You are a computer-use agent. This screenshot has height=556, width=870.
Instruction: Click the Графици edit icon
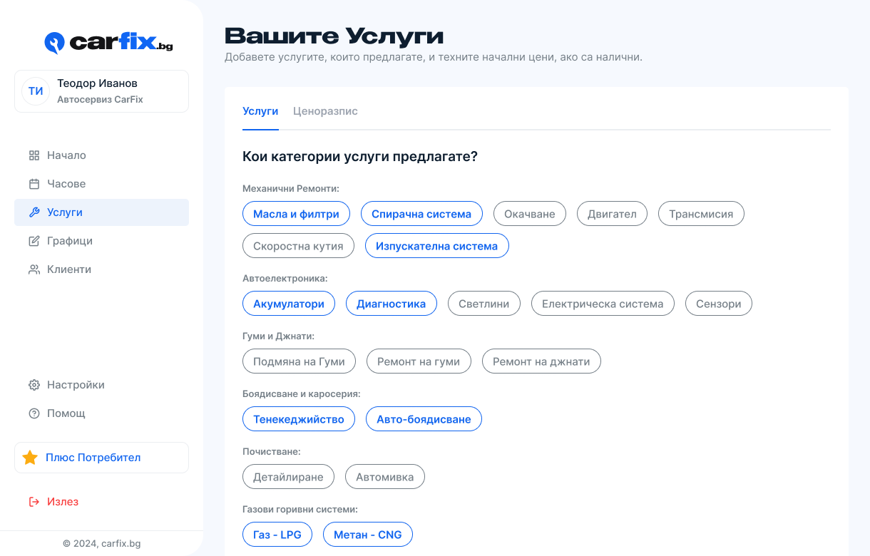pos(34,241)
